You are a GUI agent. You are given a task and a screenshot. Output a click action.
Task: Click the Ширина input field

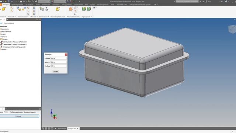[59, 58]
